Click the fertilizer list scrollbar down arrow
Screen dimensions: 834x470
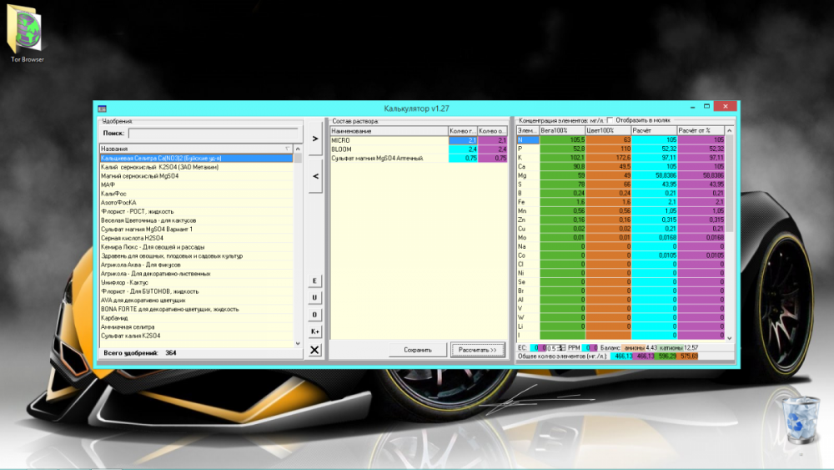pos(298,344)
